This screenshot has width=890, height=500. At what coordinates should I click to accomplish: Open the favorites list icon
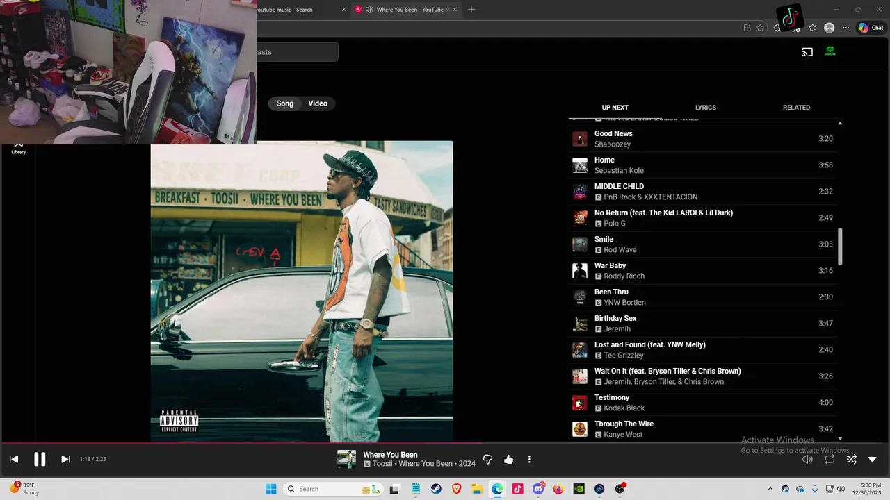[812, 28]
